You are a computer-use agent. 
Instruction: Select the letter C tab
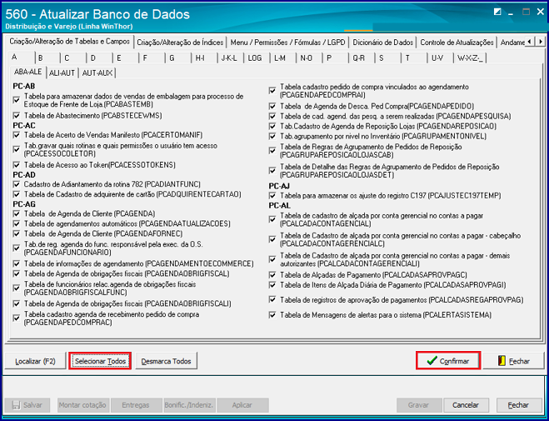pyautogui.click(x=73, y=58)
